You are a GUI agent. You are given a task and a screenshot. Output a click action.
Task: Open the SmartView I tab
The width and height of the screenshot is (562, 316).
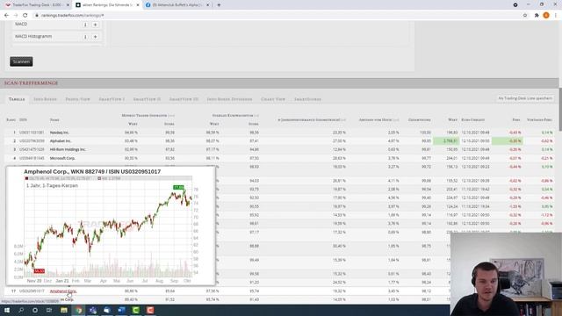click(x=112, y=99)
